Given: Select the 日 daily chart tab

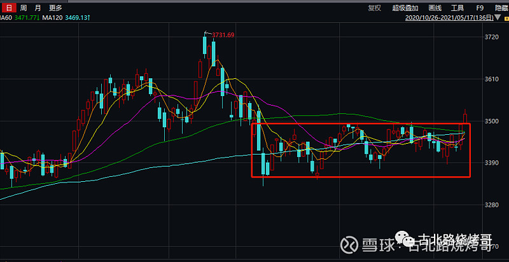Looking at the screenshot, I should coord(9,8).
